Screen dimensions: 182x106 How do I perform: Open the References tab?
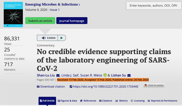(88, 101)
